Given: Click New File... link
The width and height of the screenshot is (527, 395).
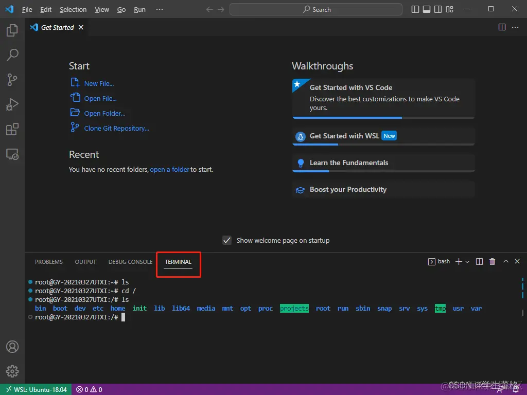Looking at the screenshot, I should [x=99, y=84].
